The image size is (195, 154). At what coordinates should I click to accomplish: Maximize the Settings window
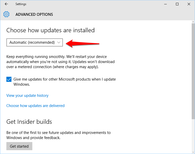pos(177,4)
